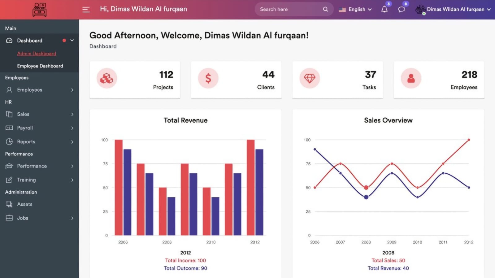Click the 218 Employees card
This screenshot has width=495, height=278.
(439, 80)
